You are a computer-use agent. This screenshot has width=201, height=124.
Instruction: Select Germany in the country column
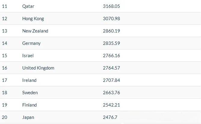pos(31,43)
